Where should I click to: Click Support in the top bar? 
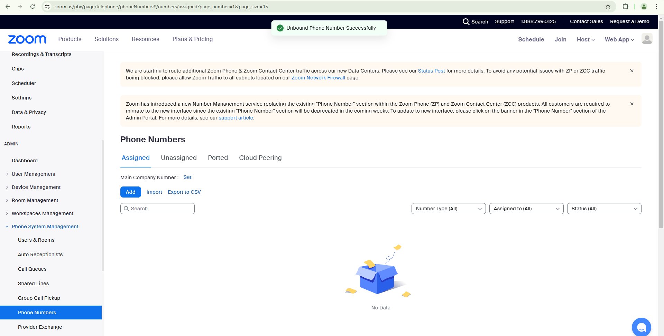pyautogui.click(x=504, y=21)
